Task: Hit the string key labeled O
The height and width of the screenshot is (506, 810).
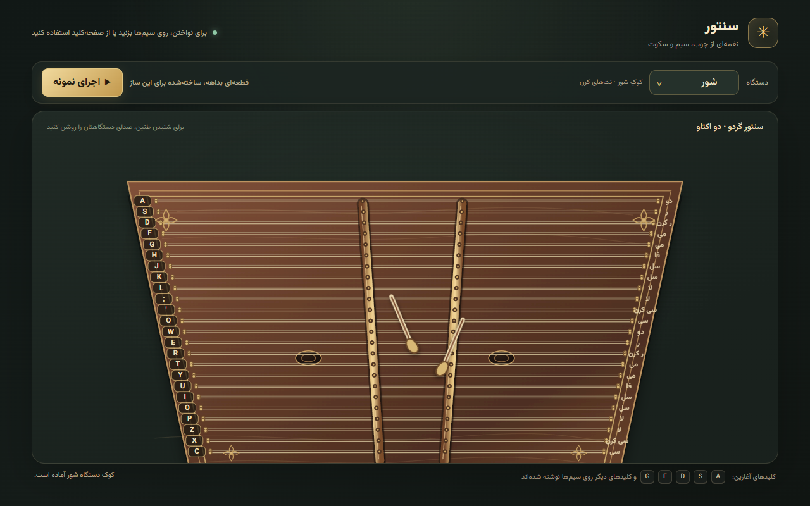Action: (x=187, y=408)
